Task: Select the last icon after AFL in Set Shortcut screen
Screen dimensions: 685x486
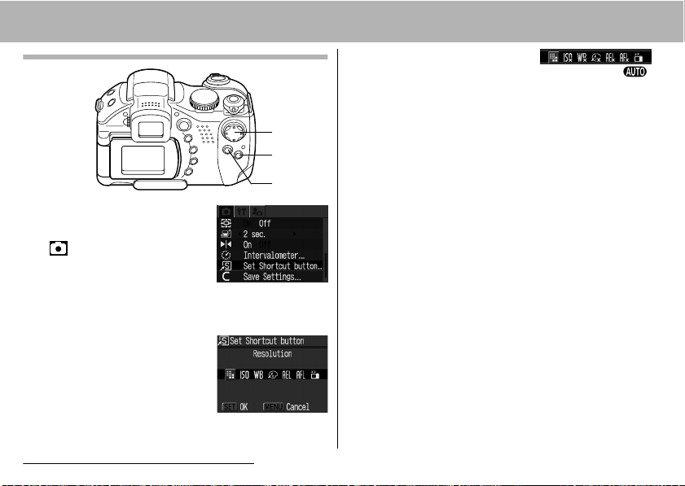Action: 315,374
